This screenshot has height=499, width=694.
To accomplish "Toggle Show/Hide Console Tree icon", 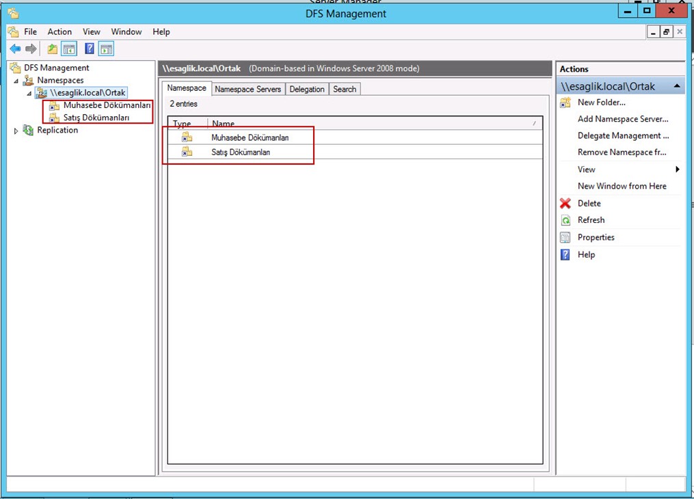I will click(x=69, y=49).
